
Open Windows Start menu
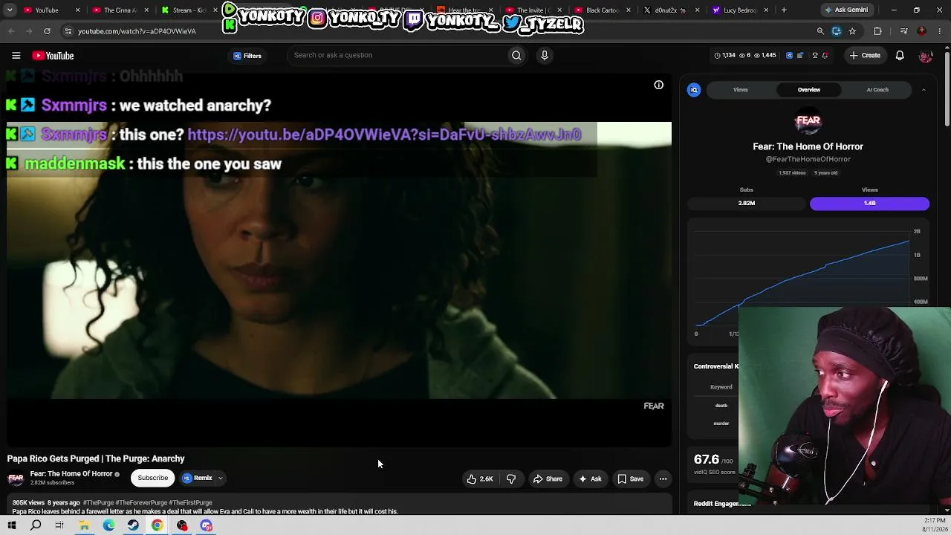12,526
